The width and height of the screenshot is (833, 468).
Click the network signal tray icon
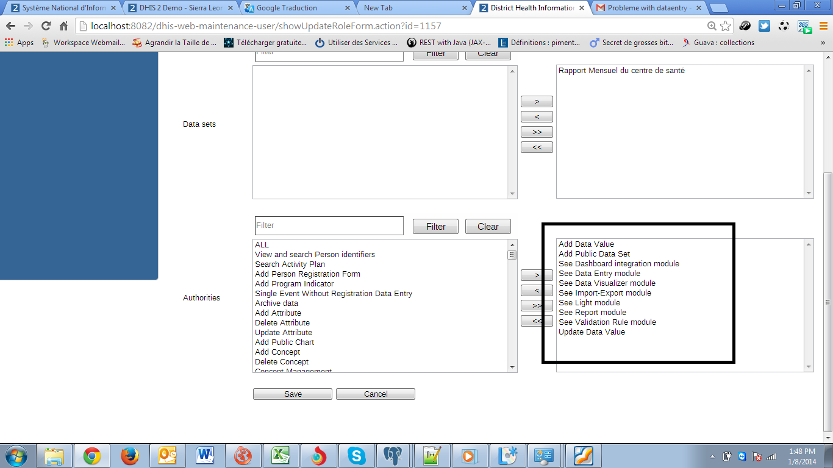[x=771, y=456]
